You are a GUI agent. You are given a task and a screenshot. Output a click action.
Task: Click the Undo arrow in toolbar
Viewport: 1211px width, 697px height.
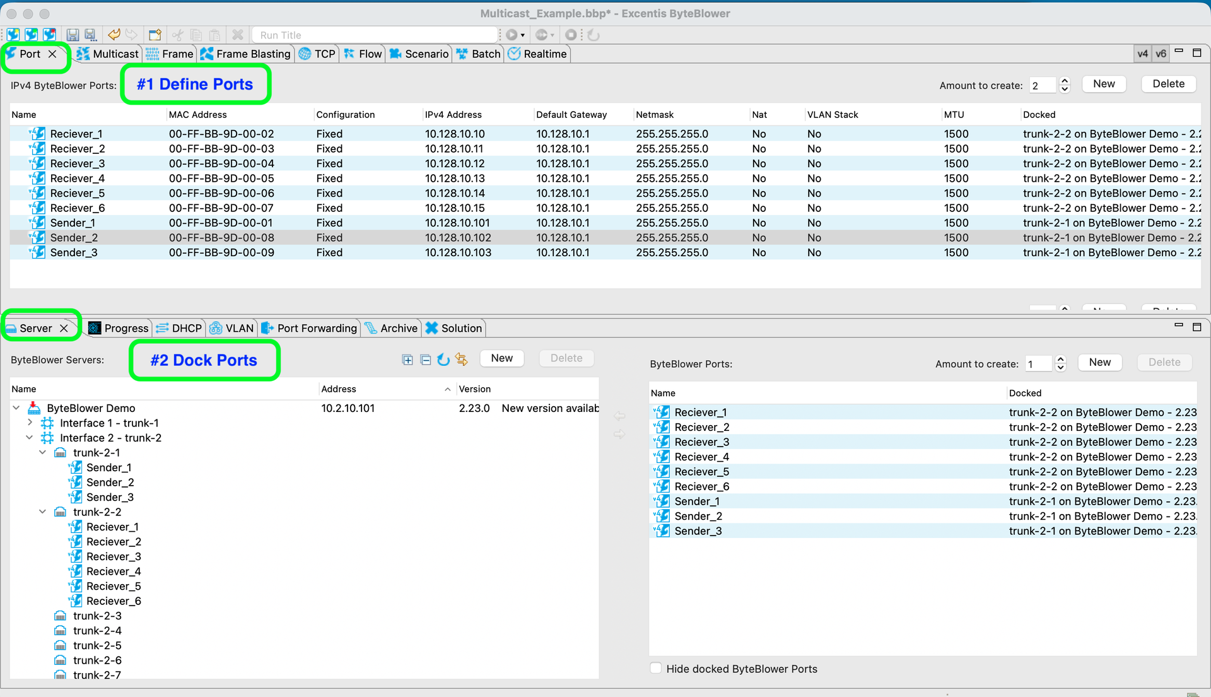coord(114,35)
